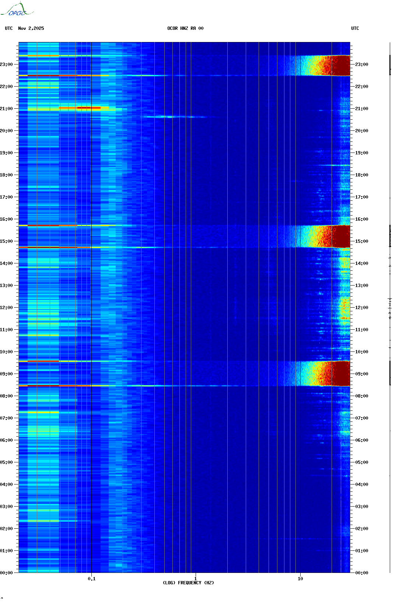Click the '0.1' frequency tick label
The image size is (406, 602).
pyautogui.click(x=91, y=579)
